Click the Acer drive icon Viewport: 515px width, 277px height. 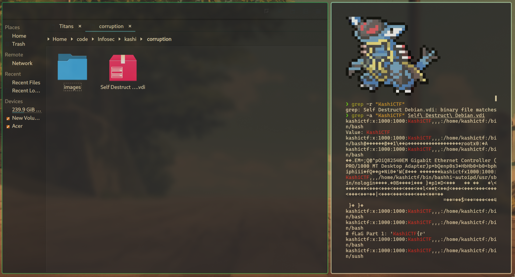[x=8, y=126]
